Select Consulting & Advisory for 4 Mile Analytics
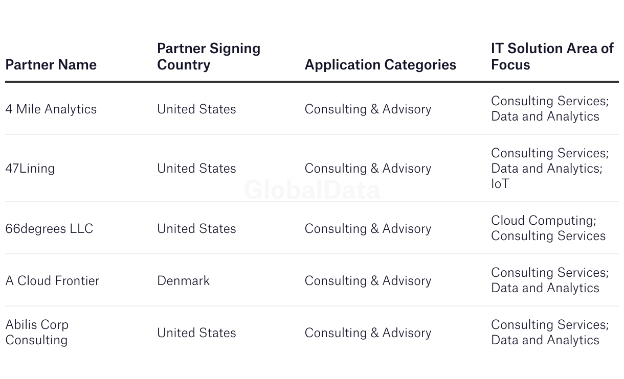624x379 pixels. (368, 109)
